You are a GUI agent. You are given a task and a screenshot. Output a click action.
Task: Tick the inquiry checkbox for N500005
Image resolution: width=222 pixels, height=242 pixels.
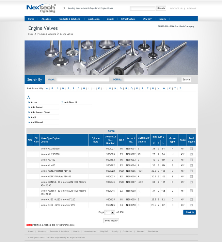(191, 171)
